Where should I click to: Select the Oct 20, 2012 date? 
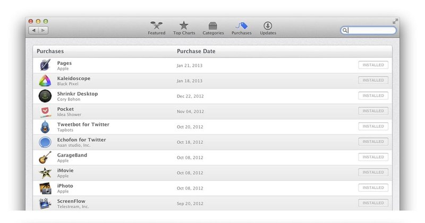pyautogui.click(x=190, y=127)
